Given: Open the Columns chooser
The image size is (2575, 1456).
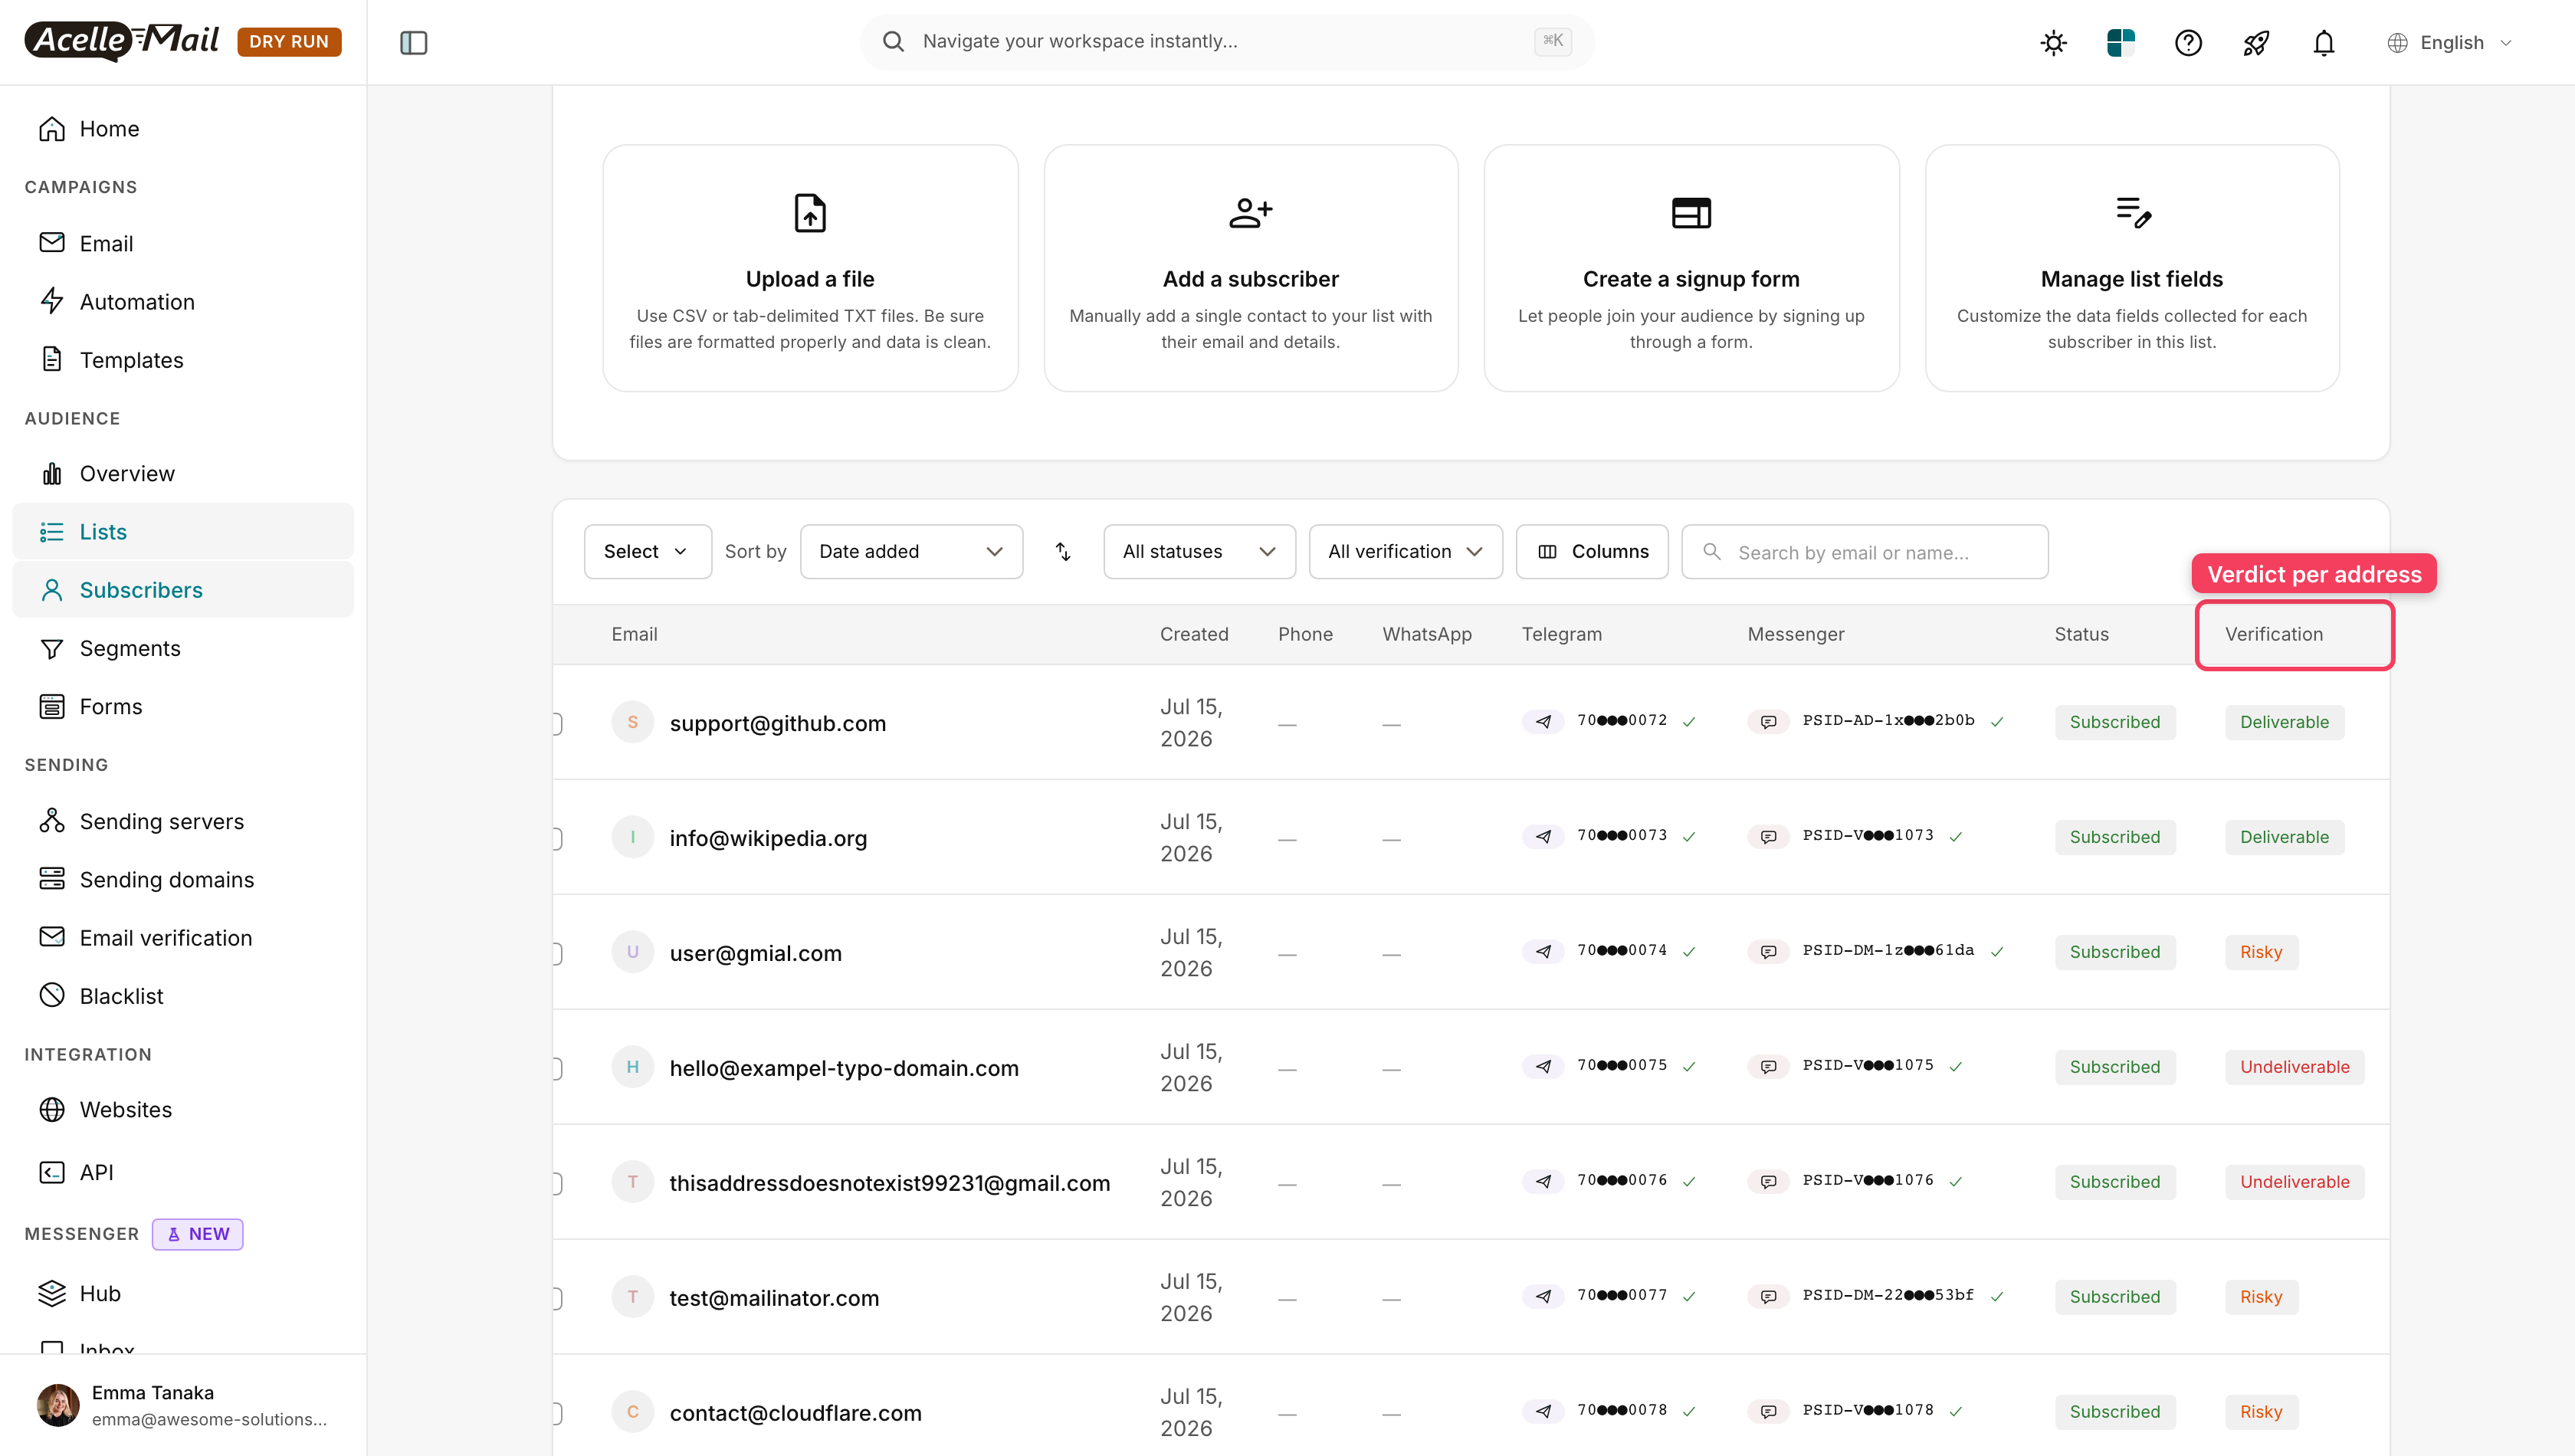Looking at the screenshot, I should point(1592,551).
